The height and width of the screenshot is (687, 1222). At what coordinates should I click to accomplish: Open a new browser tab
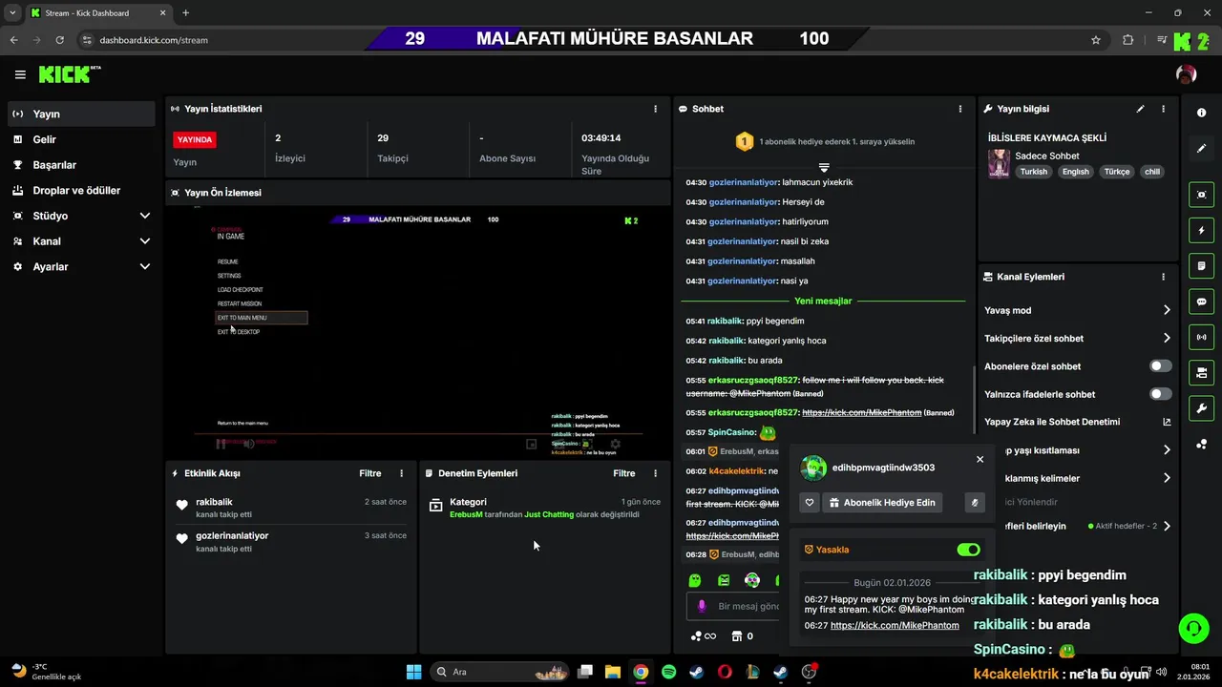(x=185, y=13)
